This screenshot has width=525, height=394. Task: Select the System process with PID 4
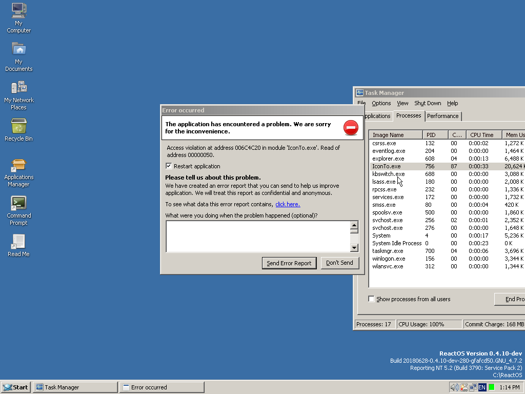click(x=447, y=235)
